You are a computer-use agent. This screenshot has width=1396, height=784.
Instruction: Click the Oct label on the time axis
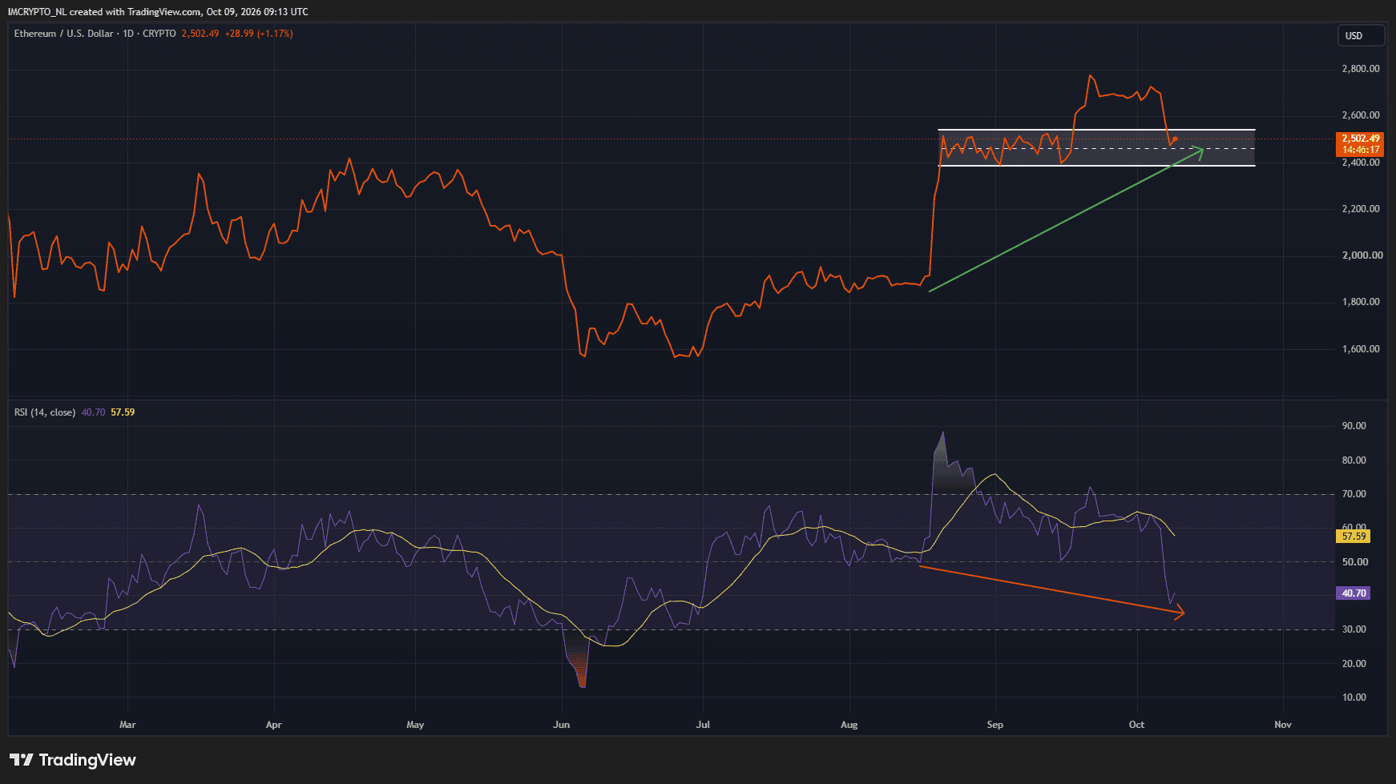[1136, 725]
